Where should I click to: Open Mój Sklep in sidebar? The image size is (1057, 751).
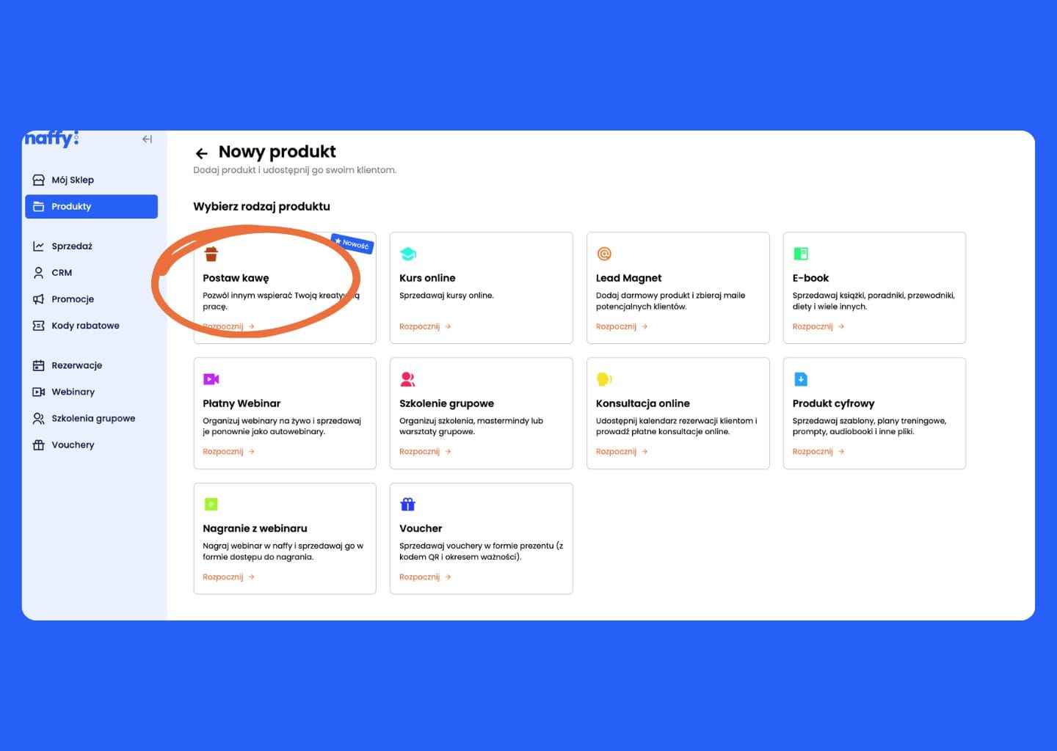tap(91, 180)
